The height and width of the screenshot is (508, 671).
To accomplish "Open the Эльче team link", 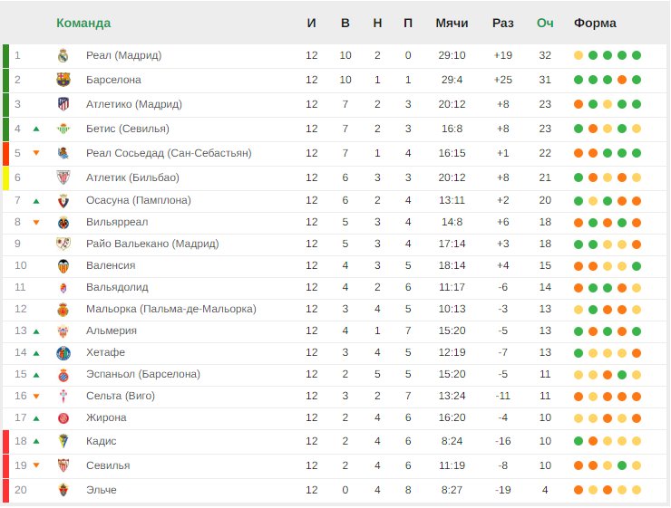I will [x=102, y=490].
